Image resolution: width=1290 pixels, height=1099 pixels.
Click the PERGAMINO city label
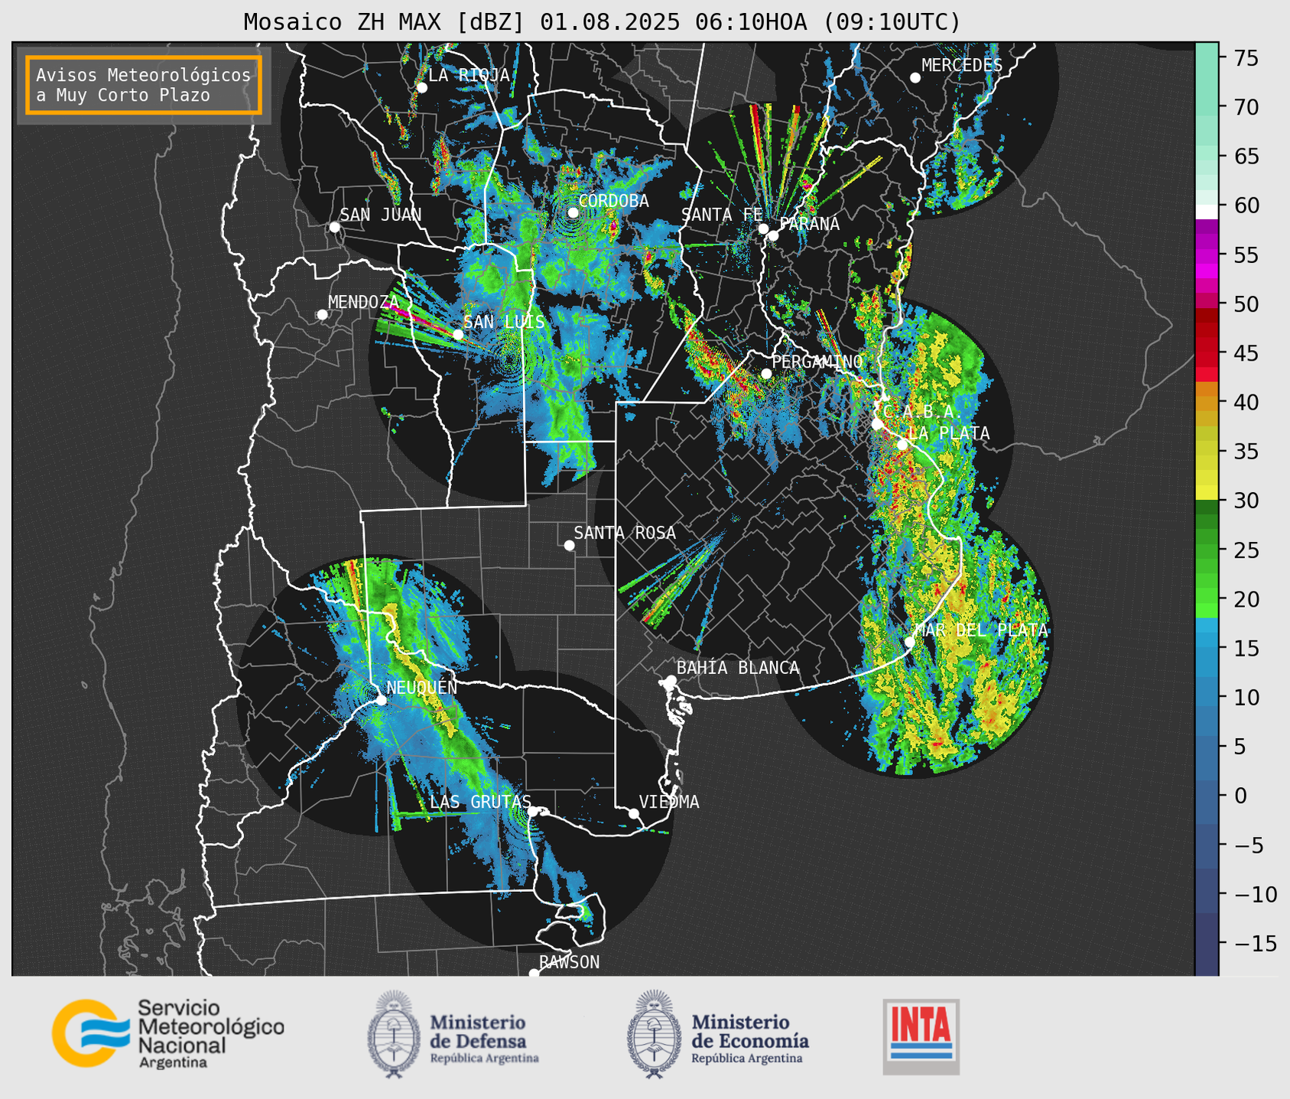coord(817,361)
